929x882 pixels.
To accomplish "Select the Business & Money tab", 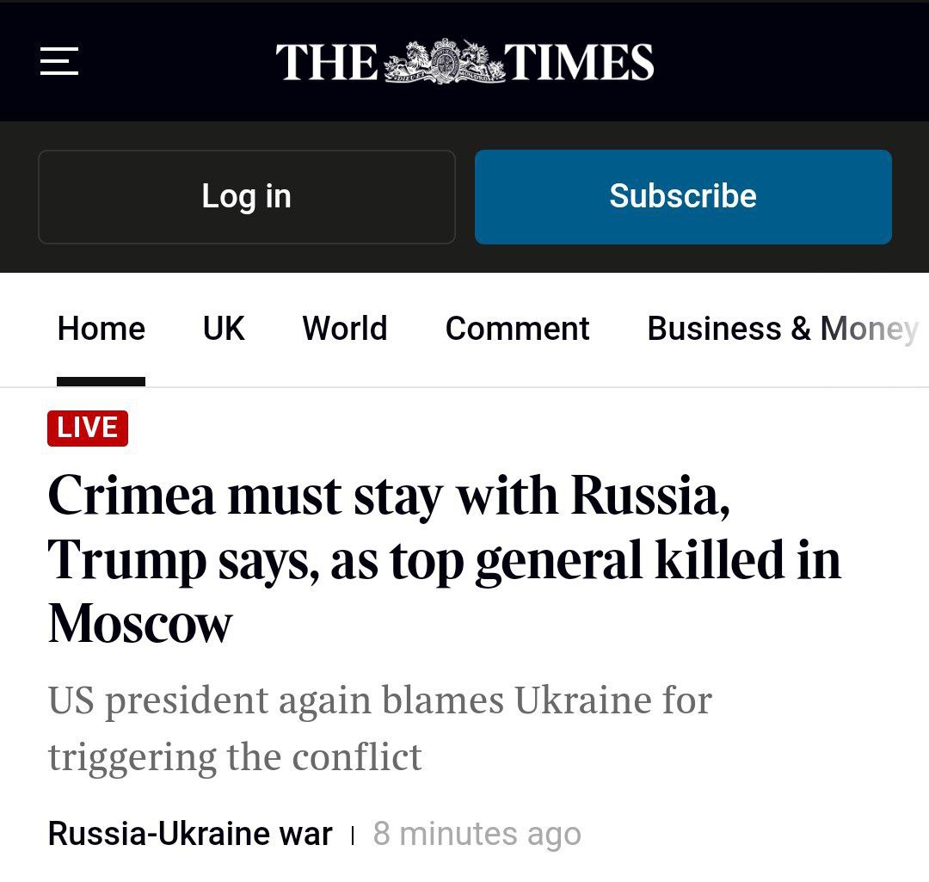I will 781,329.
